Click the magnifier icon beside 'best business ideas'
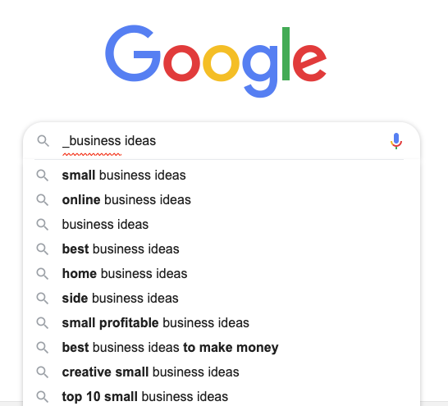Screen dimensions: 448x406 pos(43,249)
